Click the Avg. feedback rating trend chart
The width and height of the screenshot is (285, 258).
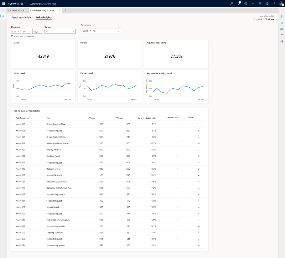click(176, 87)
